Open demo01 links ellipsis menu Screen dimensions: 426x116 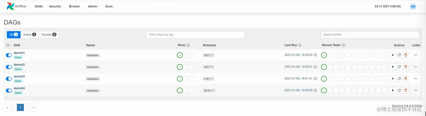point(415,55)
